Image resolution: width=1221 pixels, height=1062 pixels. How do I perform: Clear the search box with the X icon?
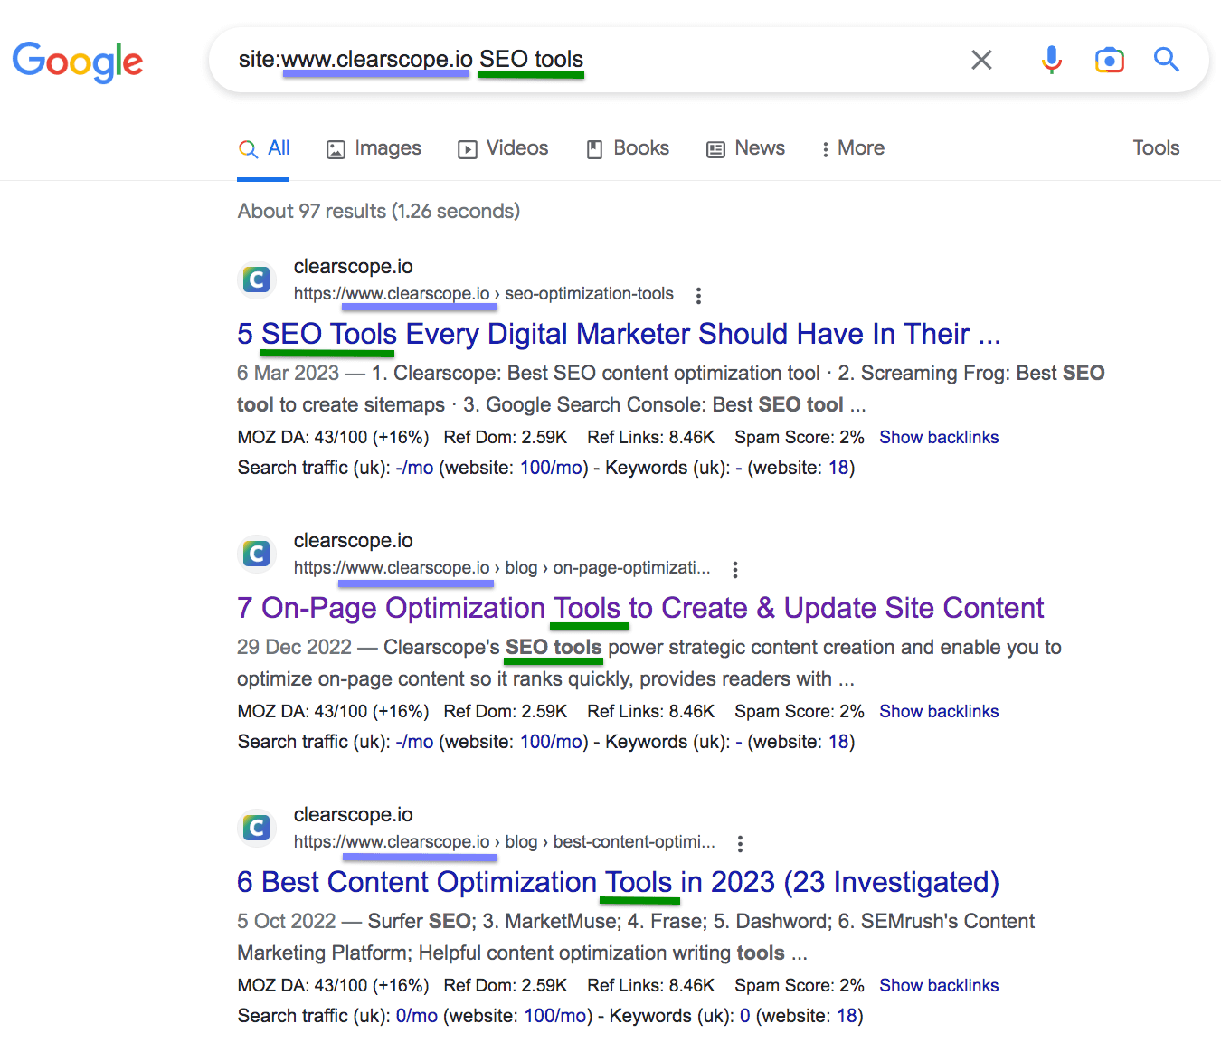click(981, 60)
